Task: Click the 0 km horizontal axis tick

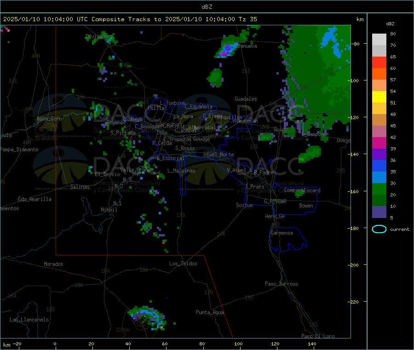Action: click(55, 344)
